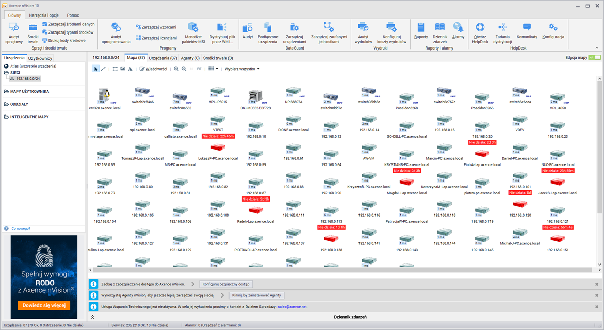604x330 pixels.
Task: Open the grid layout dropdown
Action: point(213,69)
